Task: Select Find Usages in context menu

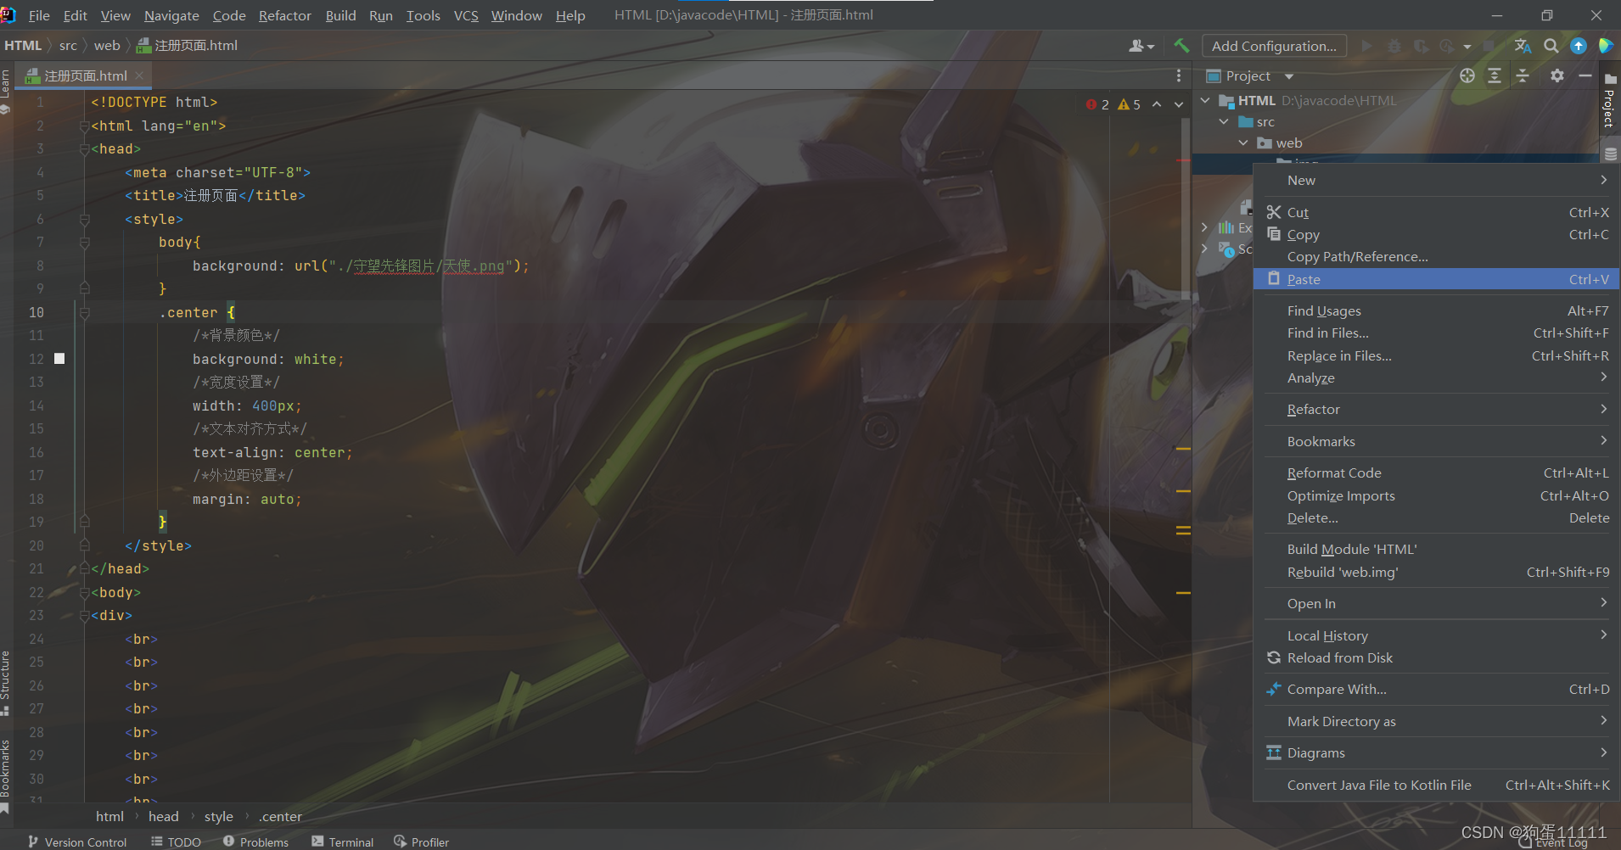Action: tap(1436, 310)
